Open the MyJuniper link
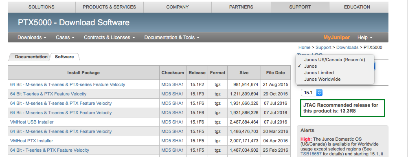Viewport: 408px width, 157px height. coord(336,38)
